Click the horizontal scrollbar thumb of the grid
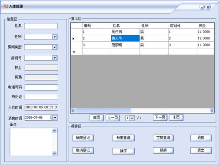219x165 pixels. pos(103,111)
